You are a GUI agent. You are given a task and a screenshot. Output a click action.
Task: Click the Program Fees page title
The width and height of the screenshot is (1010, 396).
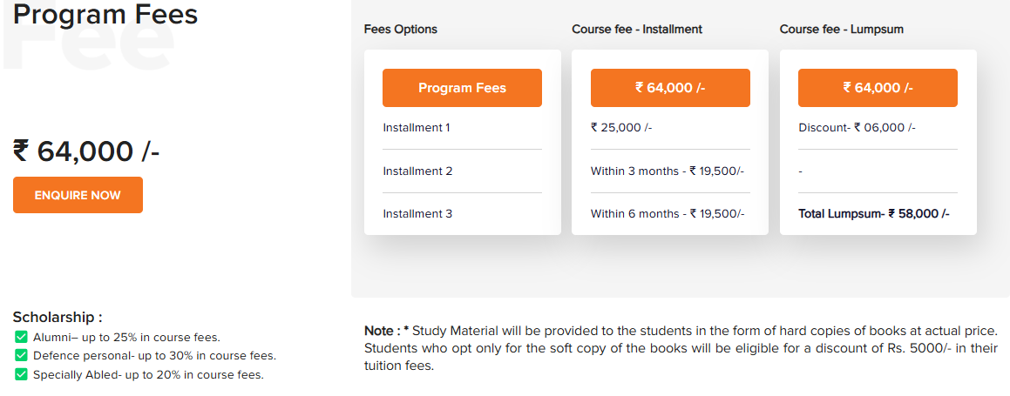tap(105, 15)
